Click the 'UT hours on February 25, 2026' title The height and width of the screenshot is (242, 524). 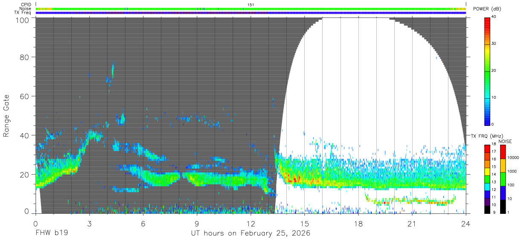coord(250,233)
